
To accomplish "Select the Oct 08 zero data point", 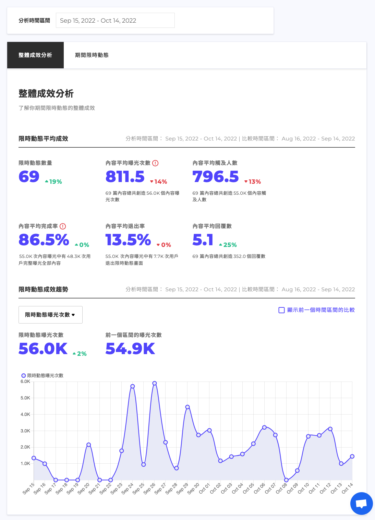I will pyautogui.click(x=286, y=480).
